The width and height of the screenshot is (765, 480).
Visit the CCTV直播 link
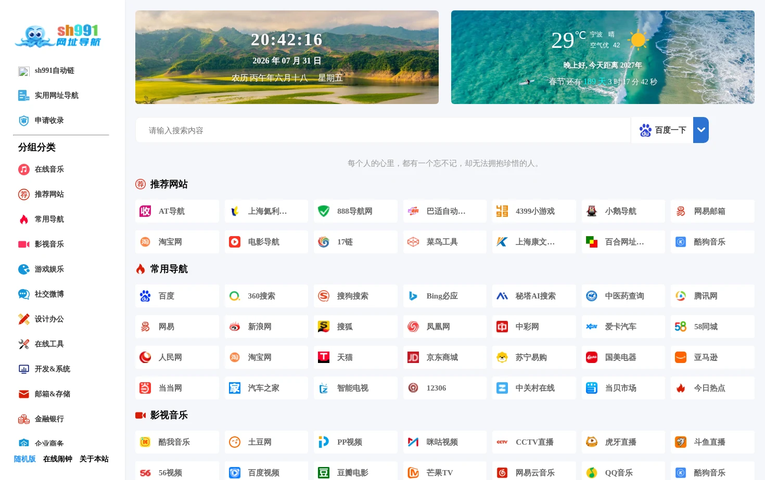[x=534, y=442]
